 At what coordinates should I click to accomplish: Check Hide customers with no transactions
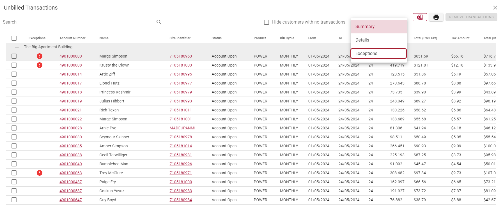point(267,22)
